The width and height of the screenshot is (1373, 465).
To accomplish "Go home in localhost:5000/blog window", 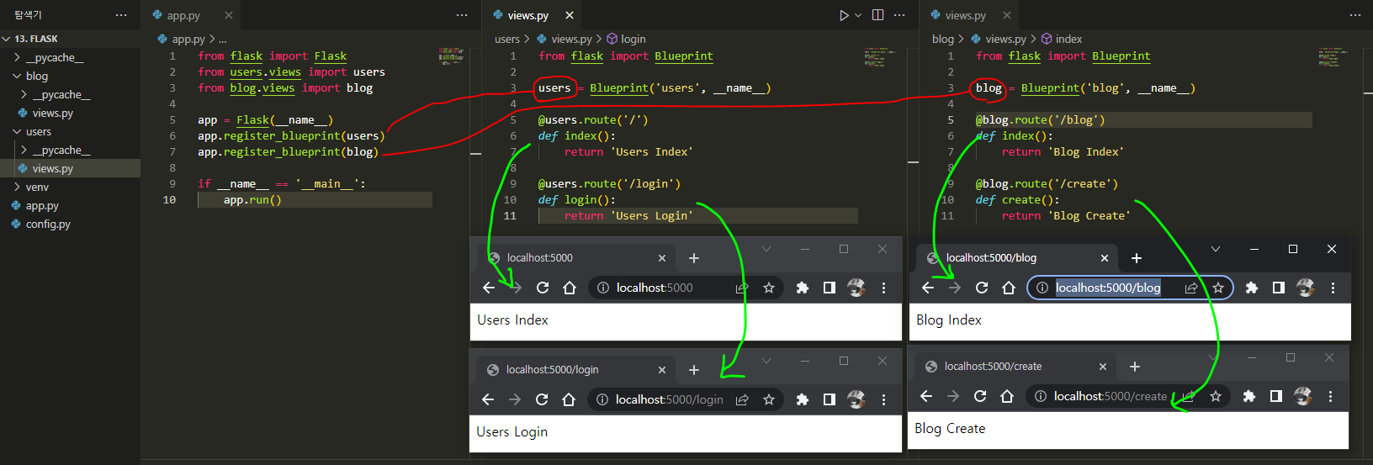I will [1009, 288].
